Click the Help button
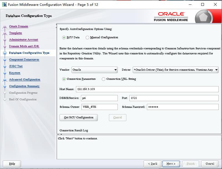This screenshot has width=222, height=169. (x=12, y=164)
